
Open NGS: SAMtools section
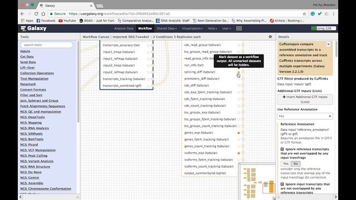pos(31,133)
